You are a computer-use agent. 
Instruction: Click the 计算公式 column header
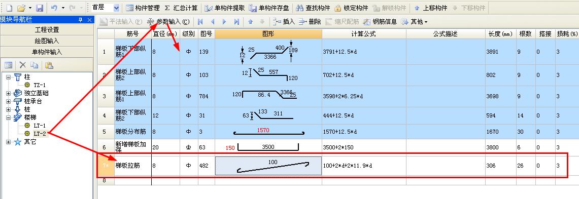(364, 34)
